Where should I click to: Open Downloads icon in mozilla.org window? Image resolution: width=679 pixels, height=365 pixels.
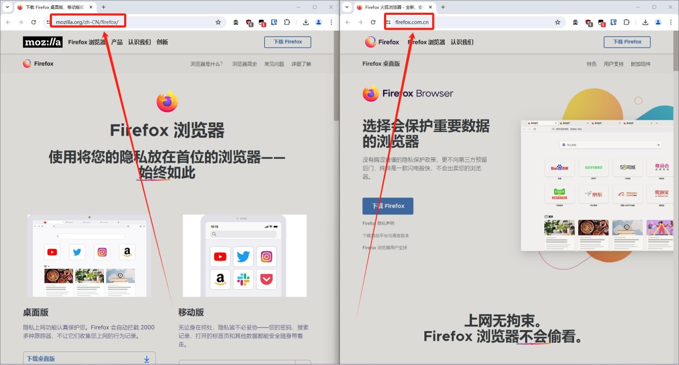click(306, 22)
